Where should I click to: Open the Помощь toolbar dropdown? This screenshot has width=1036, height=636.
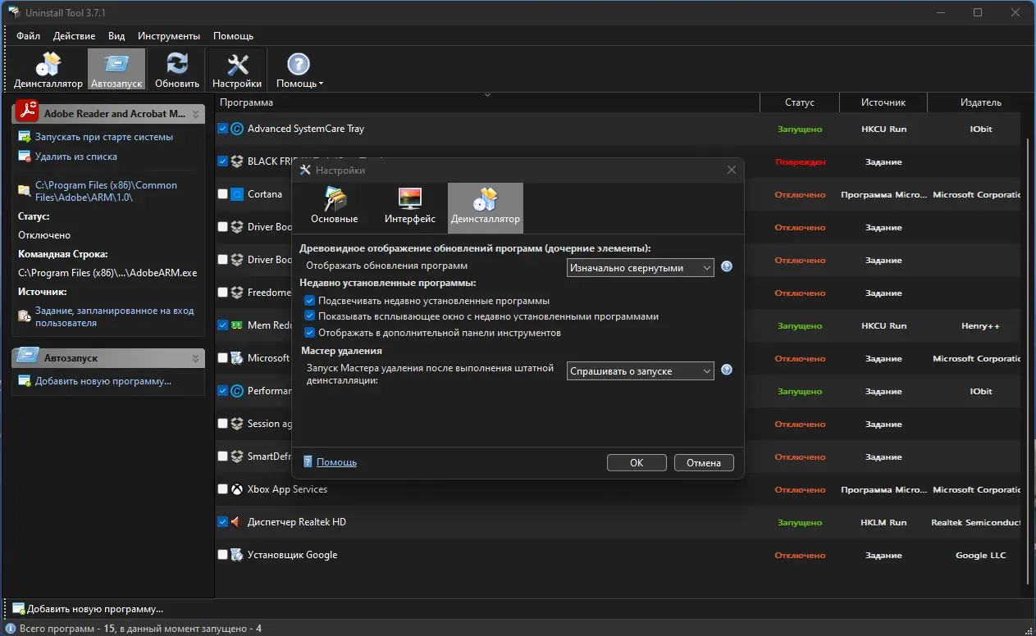(299, 70)
